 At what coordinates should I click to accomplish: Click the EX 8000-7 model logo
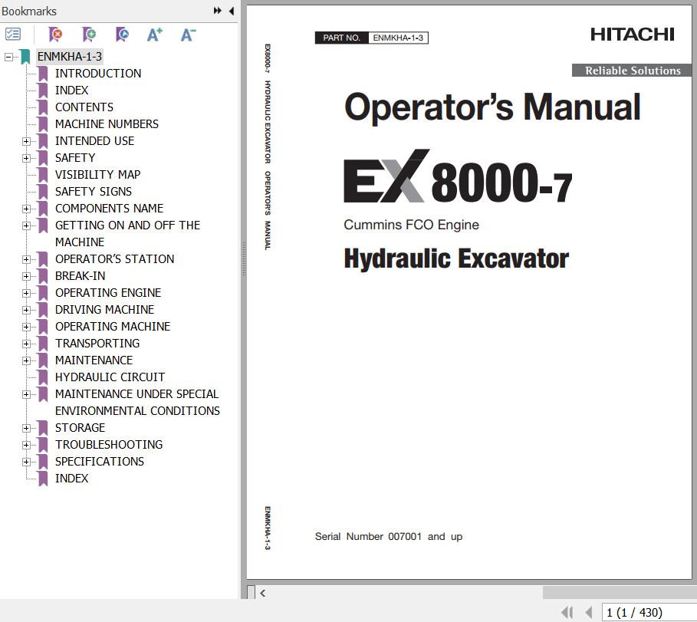click(458, 176)
